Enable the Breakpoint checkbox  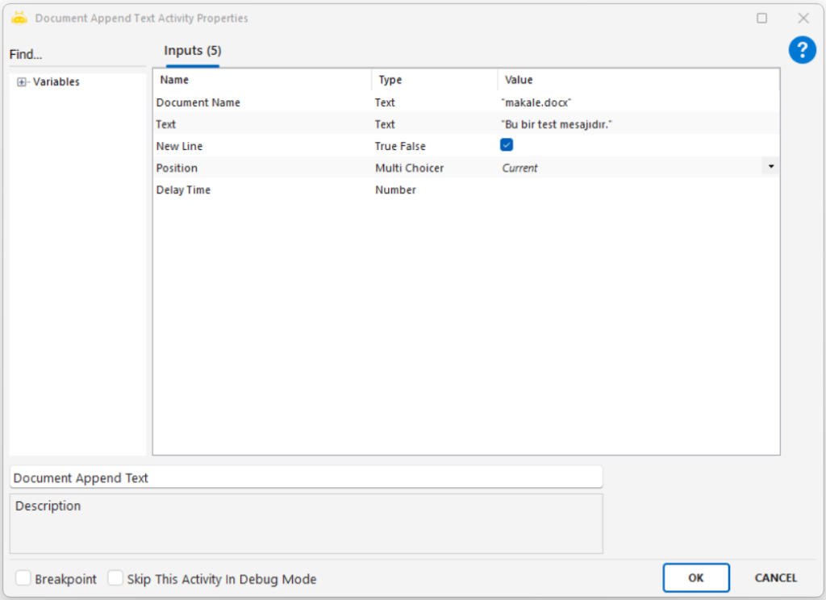23,578
